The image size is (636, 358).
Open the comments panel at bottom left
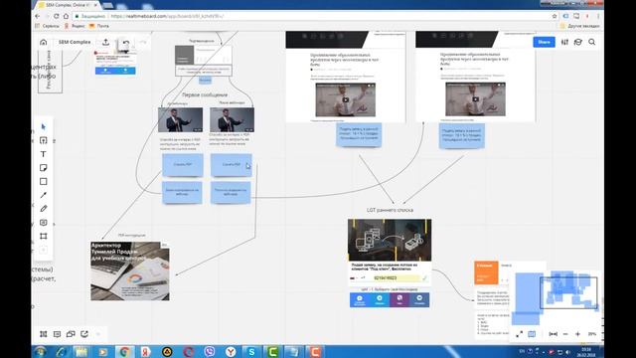coord(57,334)
